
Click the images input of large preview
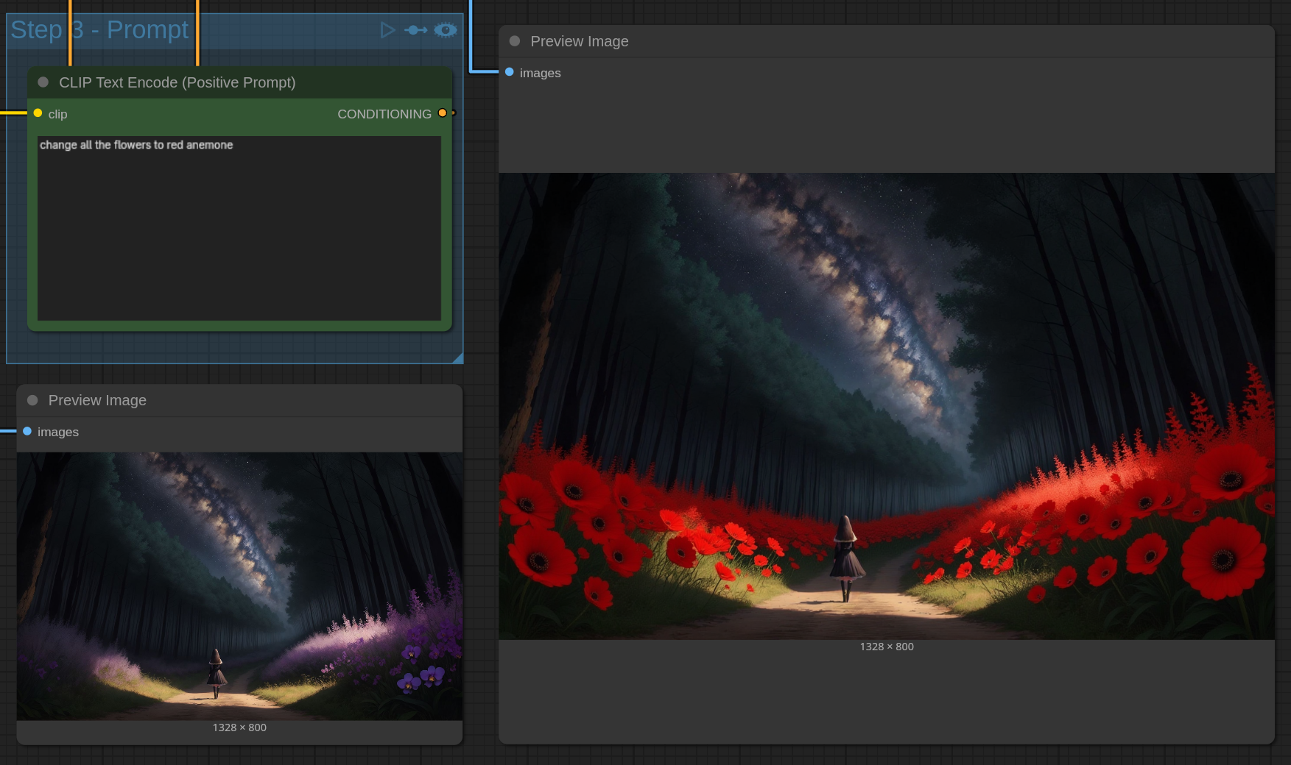point(510,72)
